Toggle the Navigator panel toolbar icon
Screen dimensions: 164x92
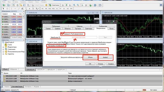click(21, 5)
